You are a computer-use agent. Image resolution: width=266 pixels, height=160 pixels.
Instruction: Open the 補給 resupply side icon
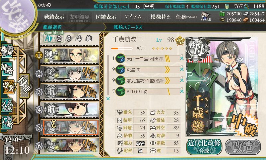tap(7, 69)
